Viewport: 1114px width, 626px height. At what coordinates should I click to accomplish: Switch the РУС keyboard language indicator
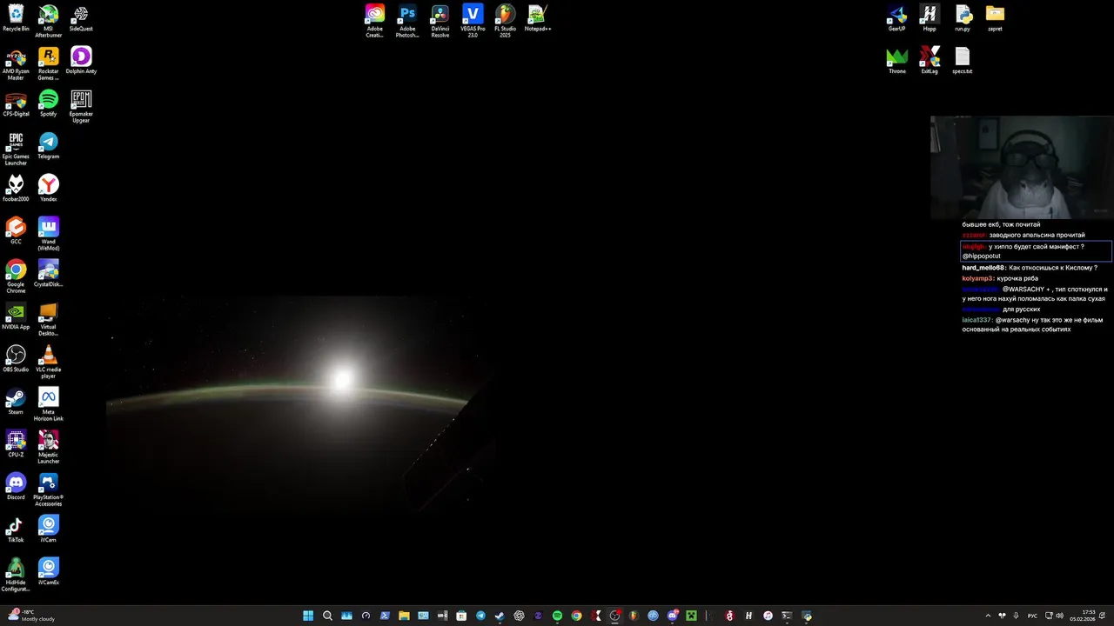[1032, 616]
